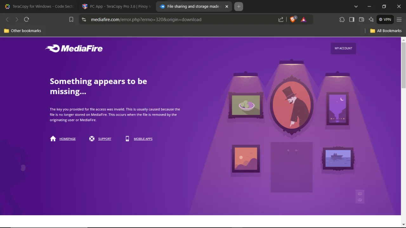Open the MOBILE APPS link

[143, 139]
